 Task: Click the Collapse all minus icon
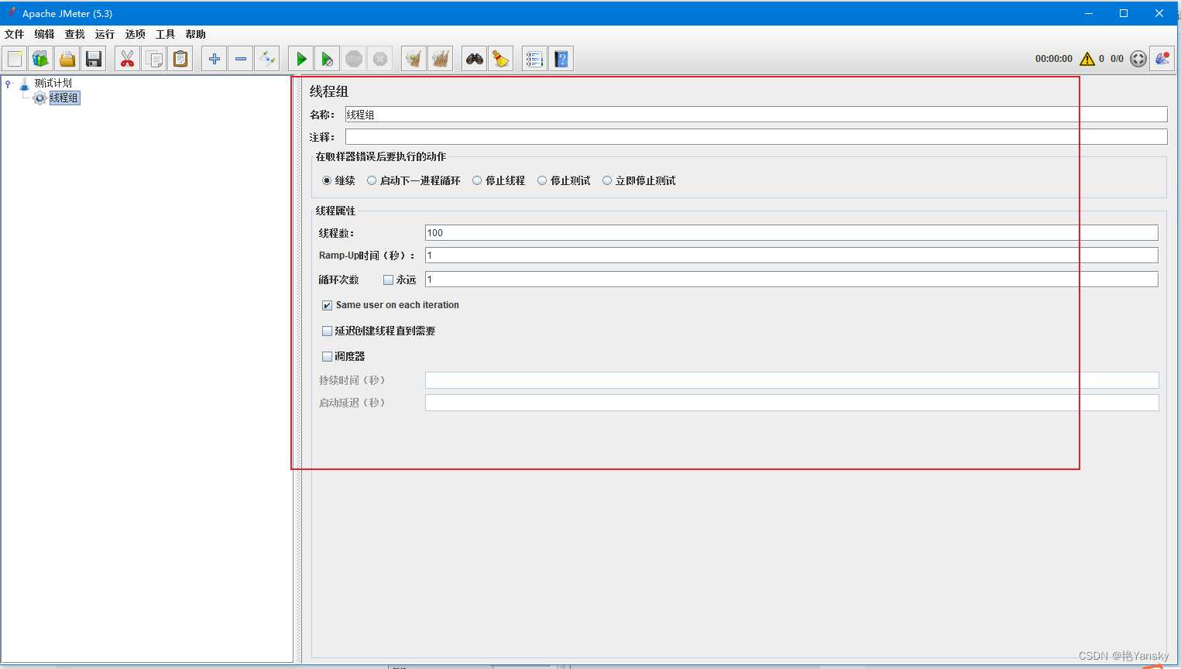click(241, 59)
